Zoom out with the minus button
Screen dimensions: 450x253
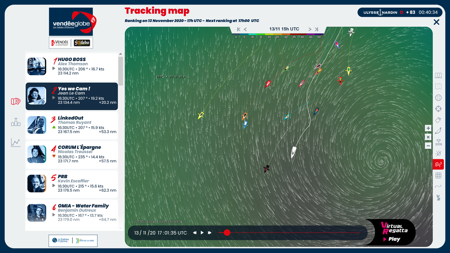(x=428, y=145)
